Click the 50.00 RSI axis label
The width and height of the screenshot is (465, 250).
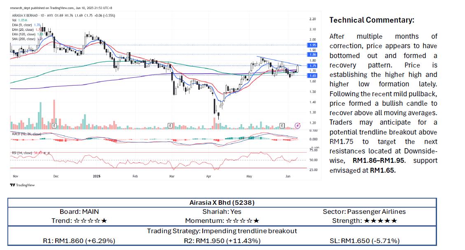click(313, 160)
